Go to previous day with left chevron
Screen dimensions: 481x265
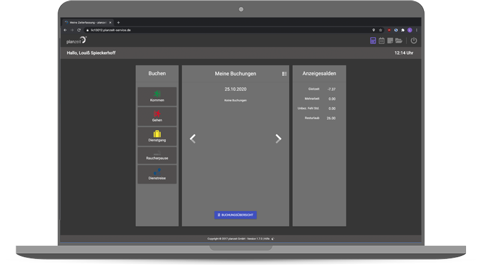tap(192, 139)
